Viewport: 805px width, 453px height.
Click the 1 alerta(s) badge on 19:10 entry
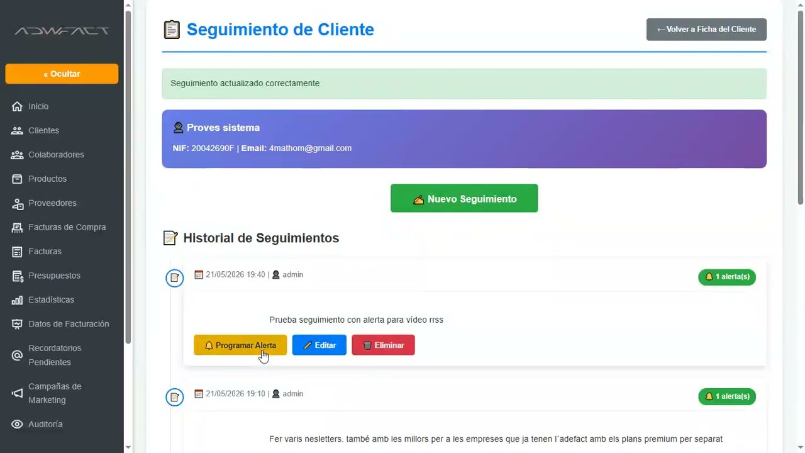coord(727,396)
